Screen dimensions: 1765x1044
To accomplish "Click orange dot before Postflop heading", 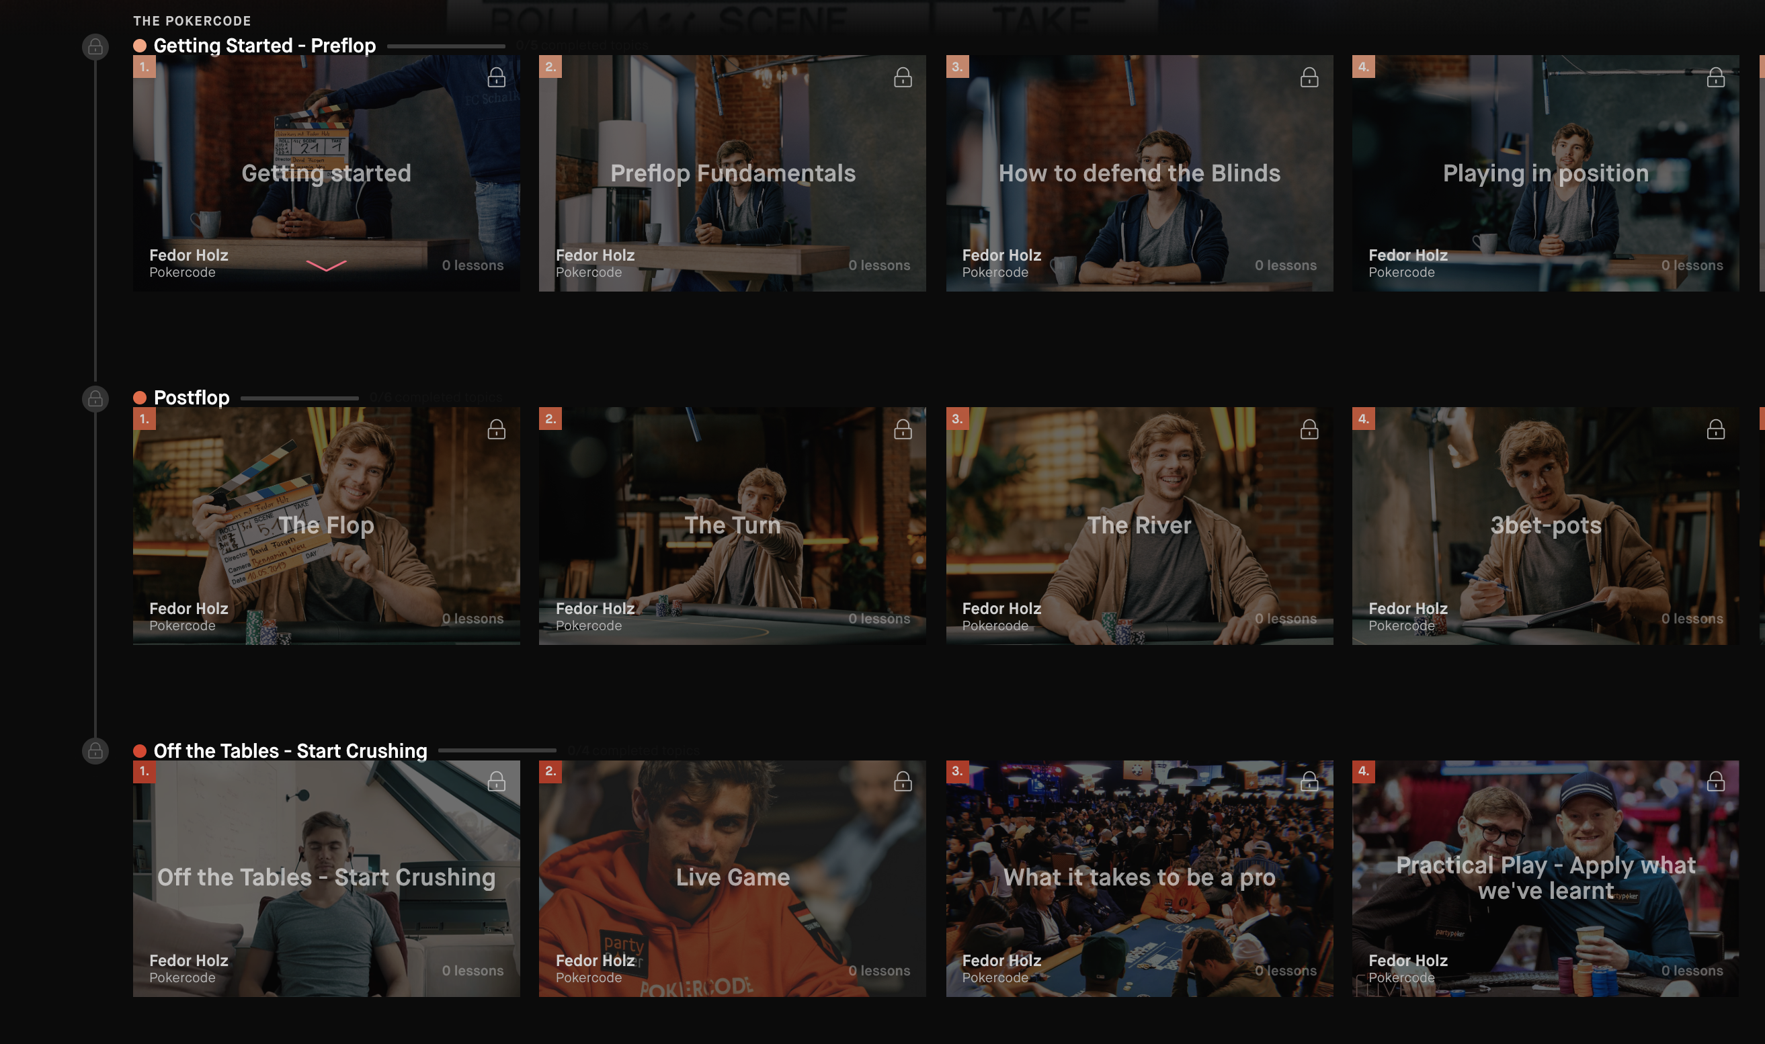I will click(x=139, y=398).
